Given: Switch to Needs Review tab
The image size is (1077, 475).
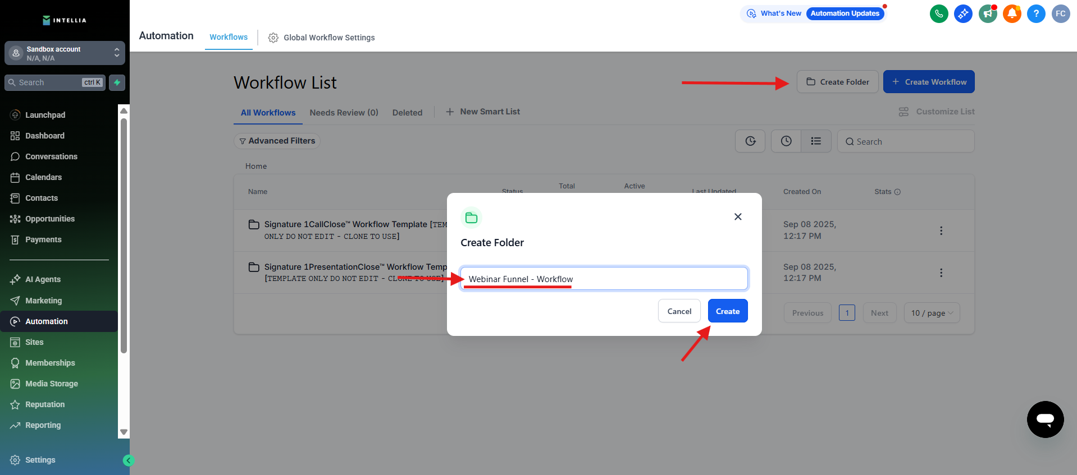Looking at the screenshot, I should click(344, 113).
